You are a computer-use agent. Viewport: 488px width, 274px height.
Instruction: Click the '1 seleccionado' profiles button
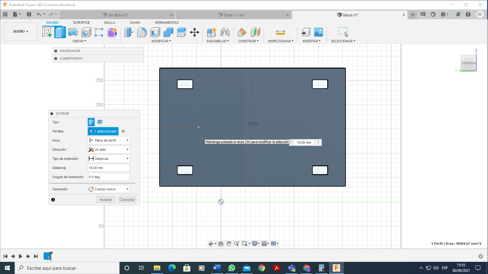point(103,131)
